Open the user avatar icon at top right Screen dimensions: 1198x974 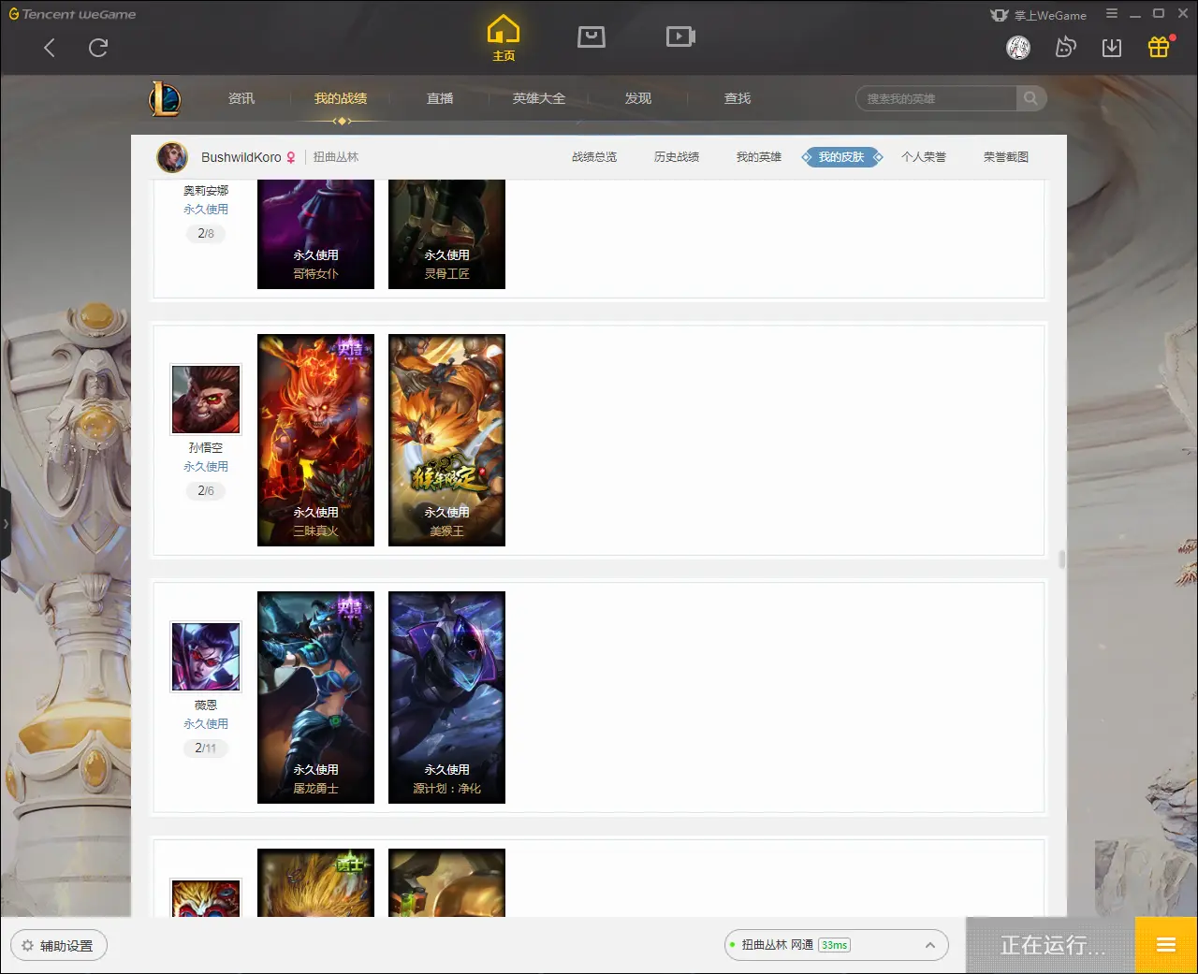pos(1018,48)
